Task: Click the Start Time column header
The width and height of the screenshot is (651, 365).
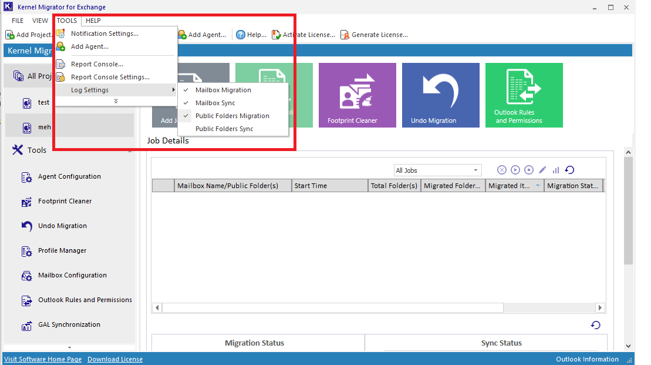Action: (330, 186)
